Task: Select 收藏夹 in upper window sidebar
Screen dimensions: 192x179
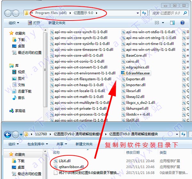Action: point(17,33)
